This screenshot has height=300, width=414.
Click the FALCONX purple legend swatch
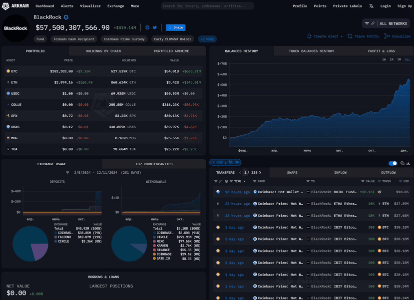[x=56, y=237]
